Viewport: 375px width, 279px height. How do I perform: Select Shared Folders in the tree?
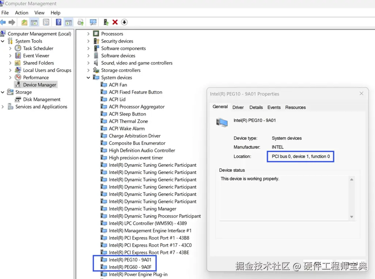(x=38, y=63)
